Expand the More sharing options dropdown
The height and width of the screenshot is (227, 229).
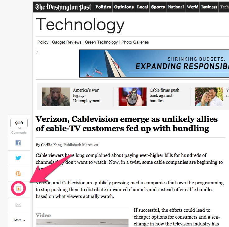pos(20,220)
